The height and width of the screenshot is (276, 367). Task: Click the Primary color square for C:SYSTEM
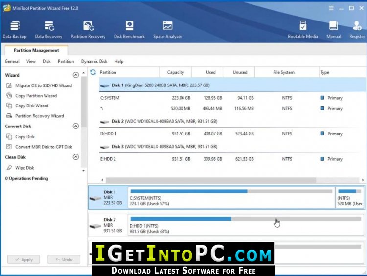tap(322, 97)
